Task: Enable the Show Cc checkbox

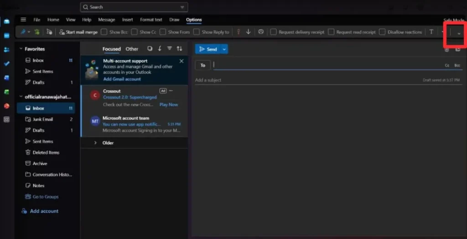Action: (135, 32)
